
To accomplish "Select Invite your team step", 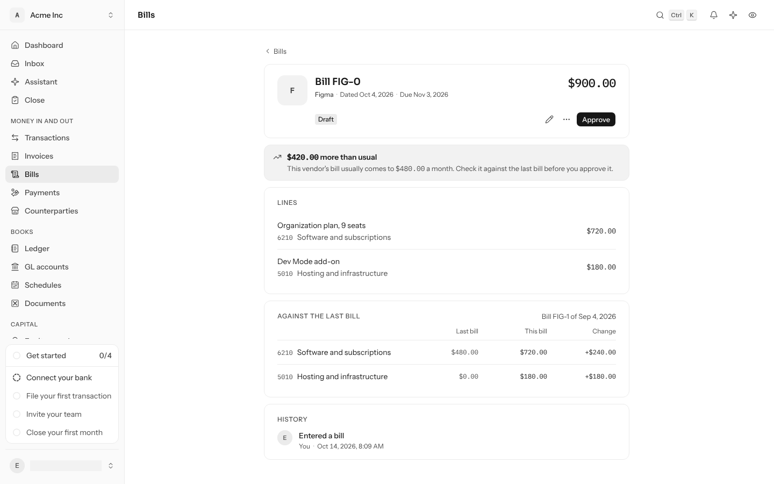I will tap(62, 414).
